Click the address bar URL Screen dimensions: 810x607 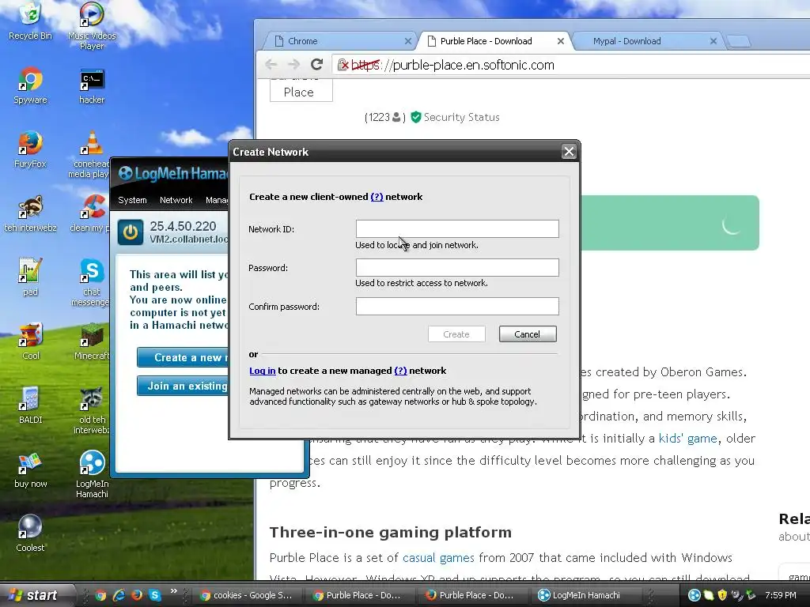[452, 65]
